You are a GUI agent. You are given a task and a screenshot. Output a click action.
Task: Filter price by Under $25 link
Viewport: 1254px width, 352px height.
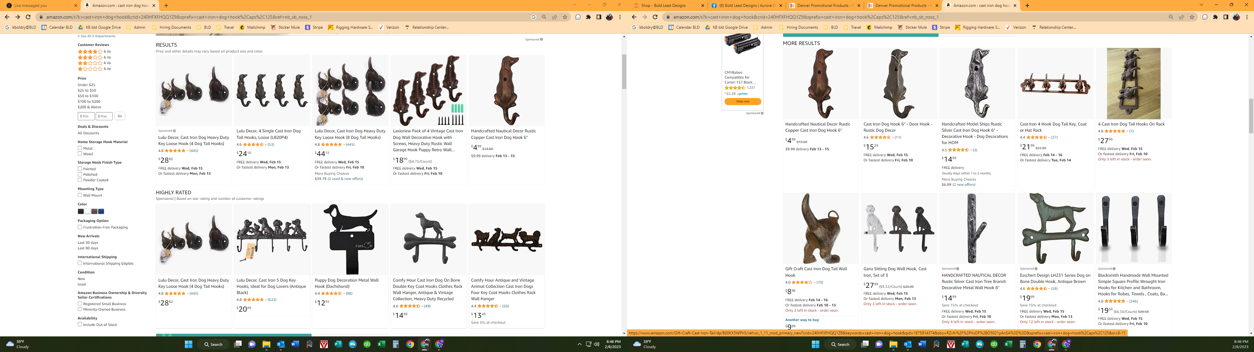pyautogui.click(x=87, y=85)
